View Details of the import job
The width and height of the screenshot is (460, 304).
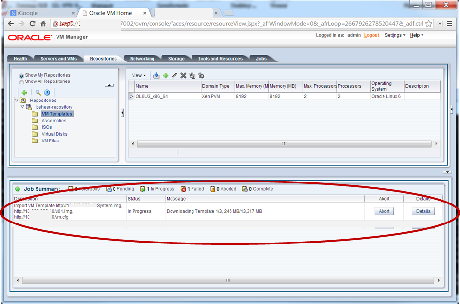pos(423,211)
